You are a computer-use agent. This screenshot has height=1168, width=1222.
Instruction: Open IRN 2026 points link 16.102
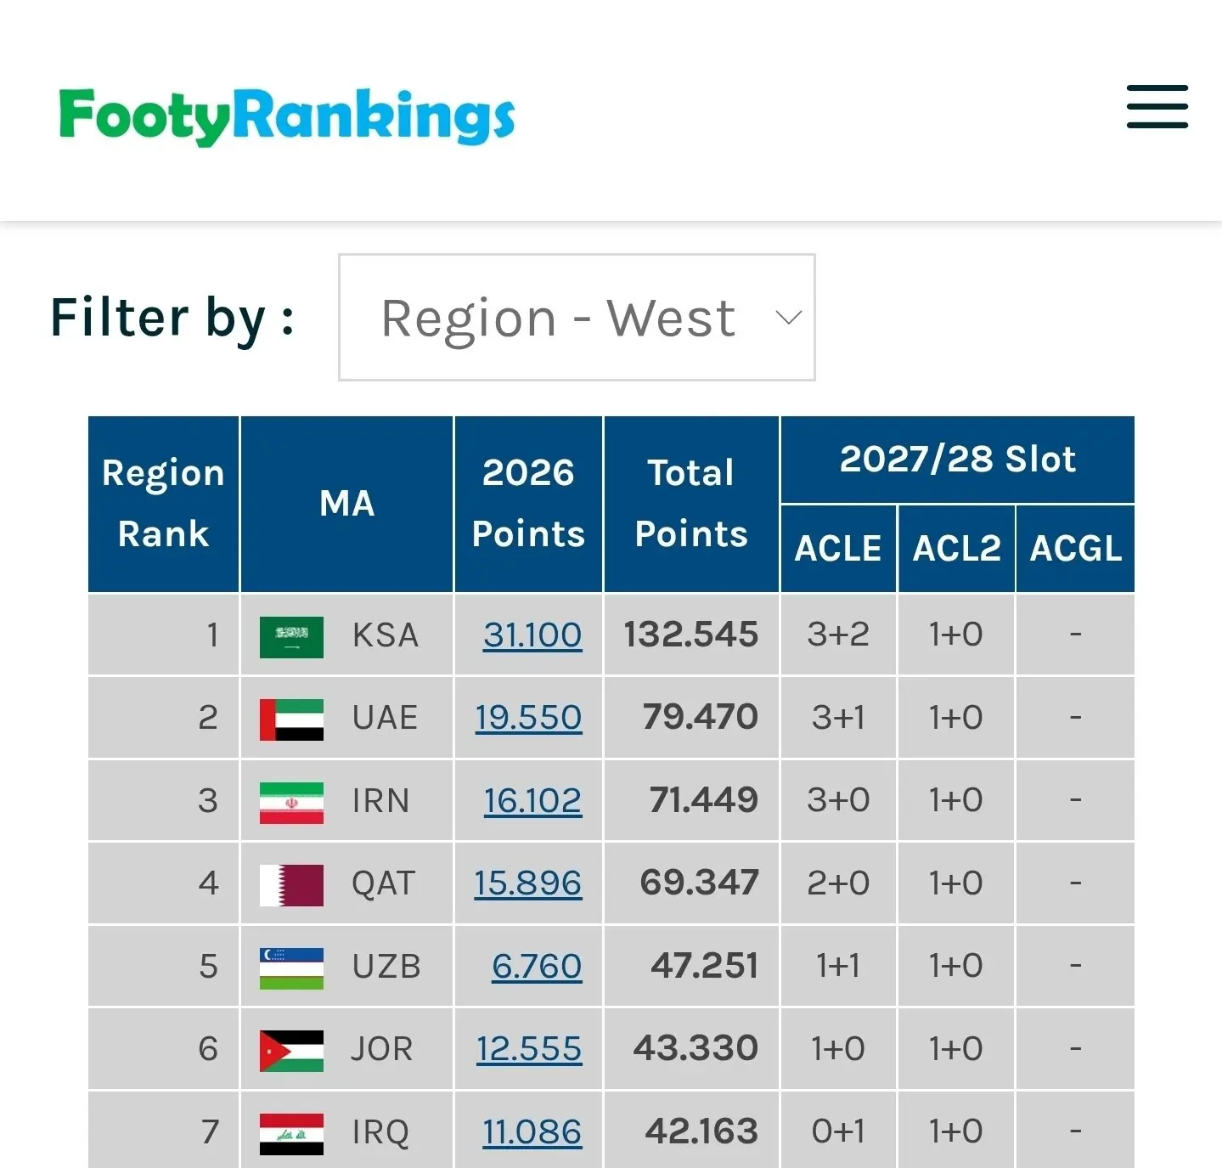532,800
